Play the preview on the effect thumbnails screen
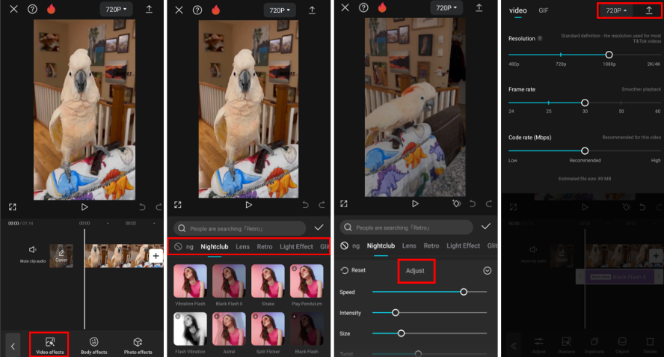Screen dimensions: 664x357 tap(248, 205)
